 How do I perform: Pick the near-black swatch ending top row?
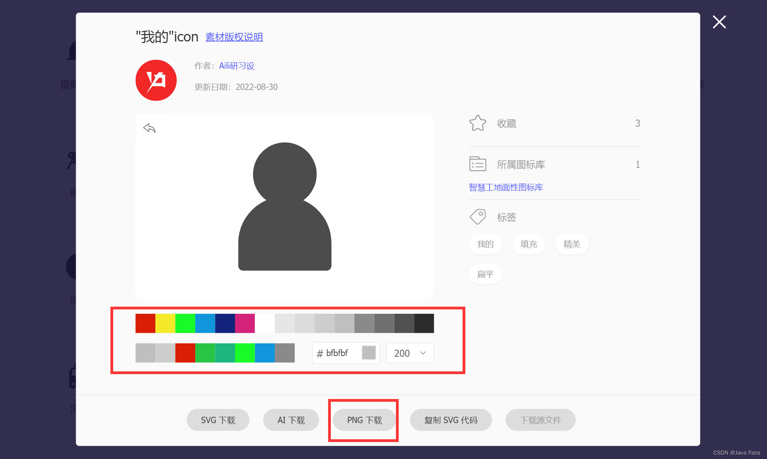click(x=424, y=323)
